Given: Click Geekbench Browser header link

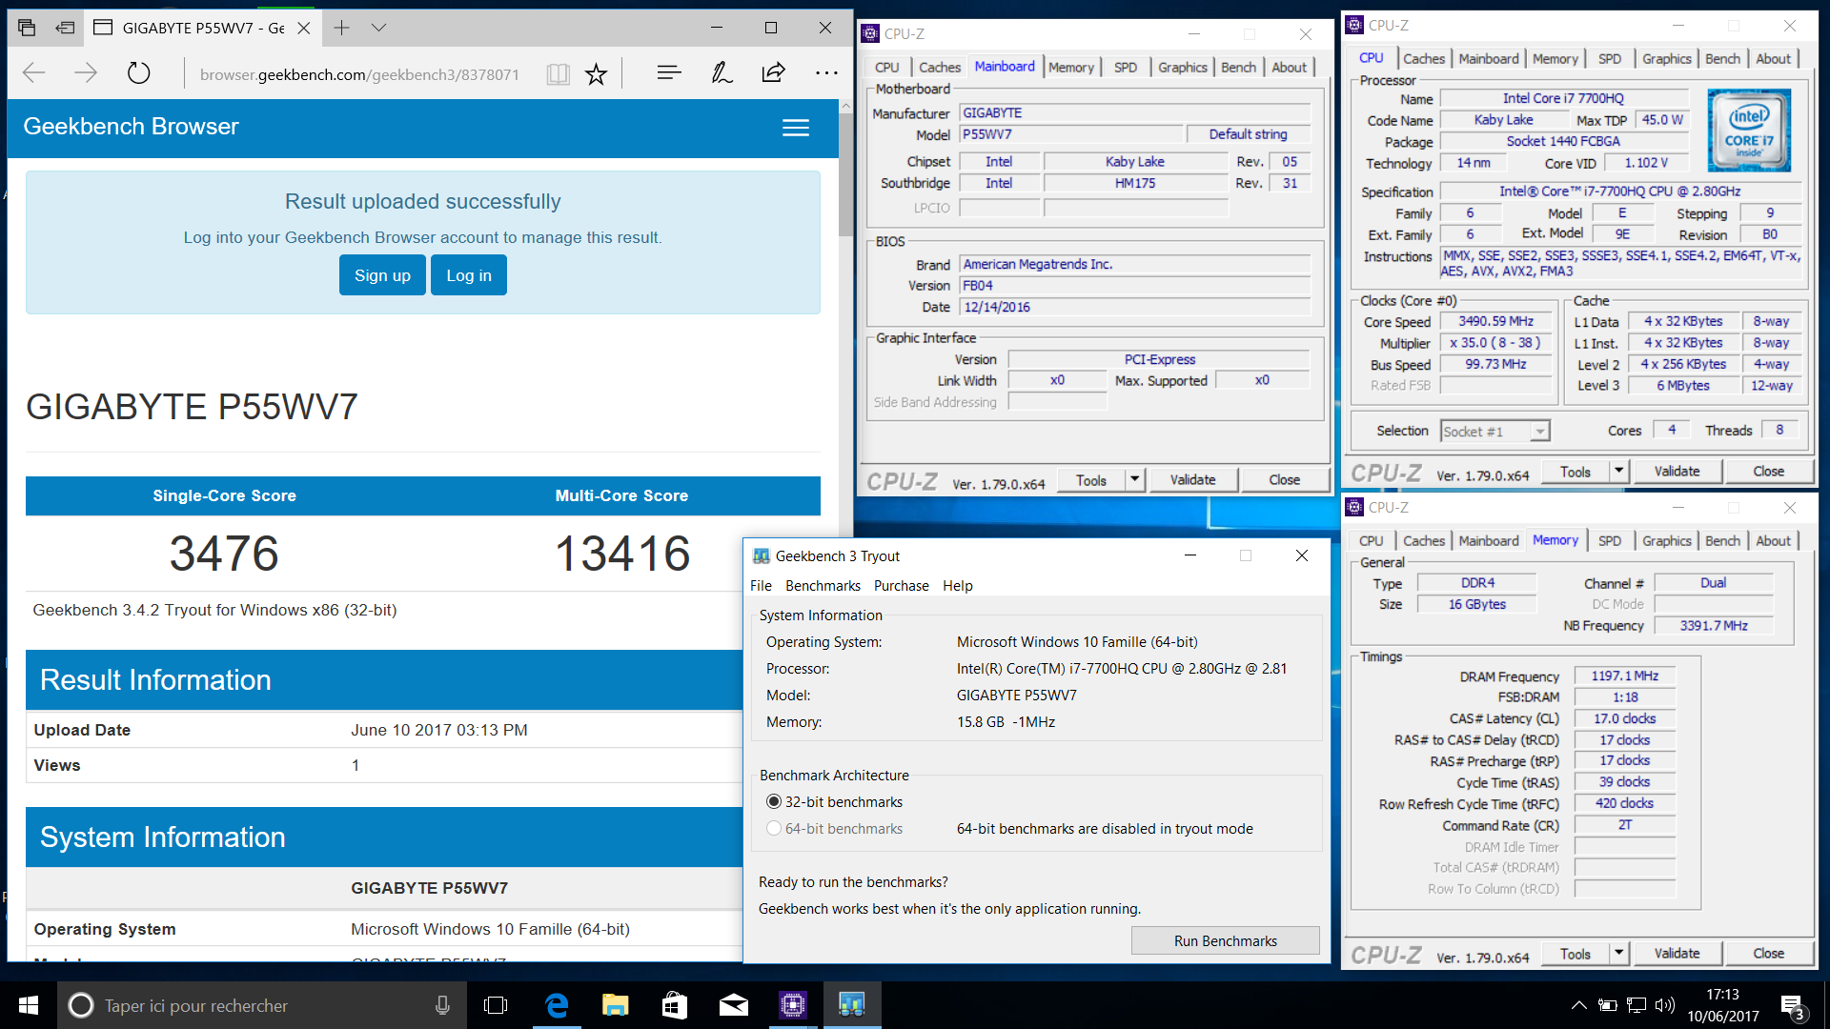Looking at the screenshot, I should tap(131, 127).
